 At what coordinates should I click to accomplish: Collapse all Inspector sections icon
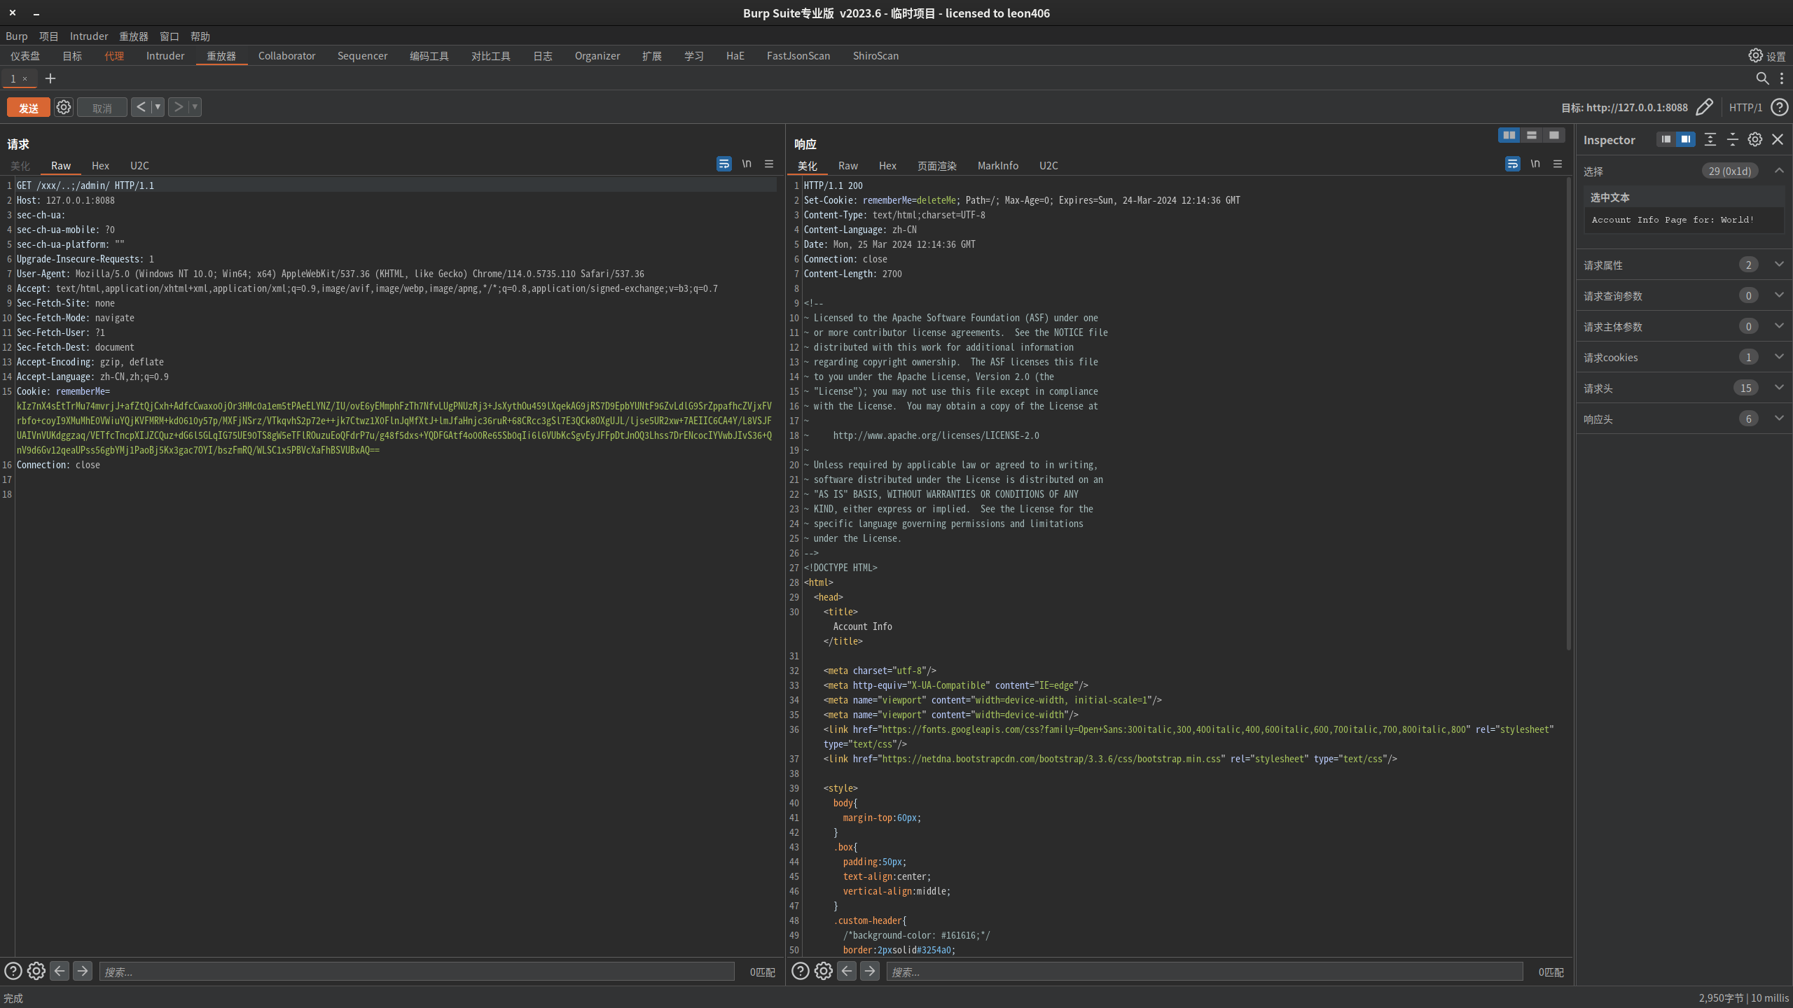click(1732, 139)
